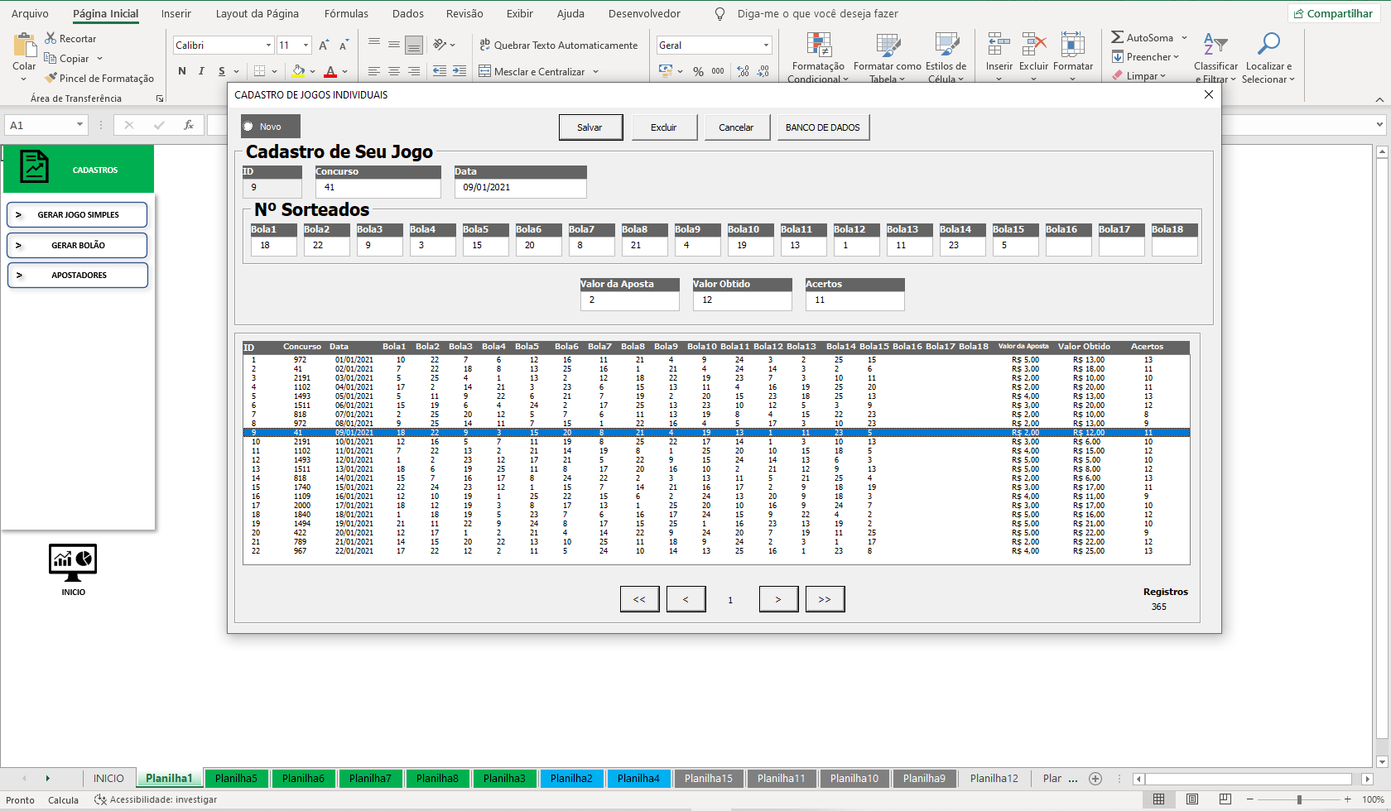
Task: Click the Salvar button
Action: [x=590, y=127]
